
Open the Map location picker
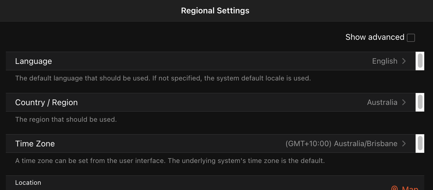coord(404,188)
